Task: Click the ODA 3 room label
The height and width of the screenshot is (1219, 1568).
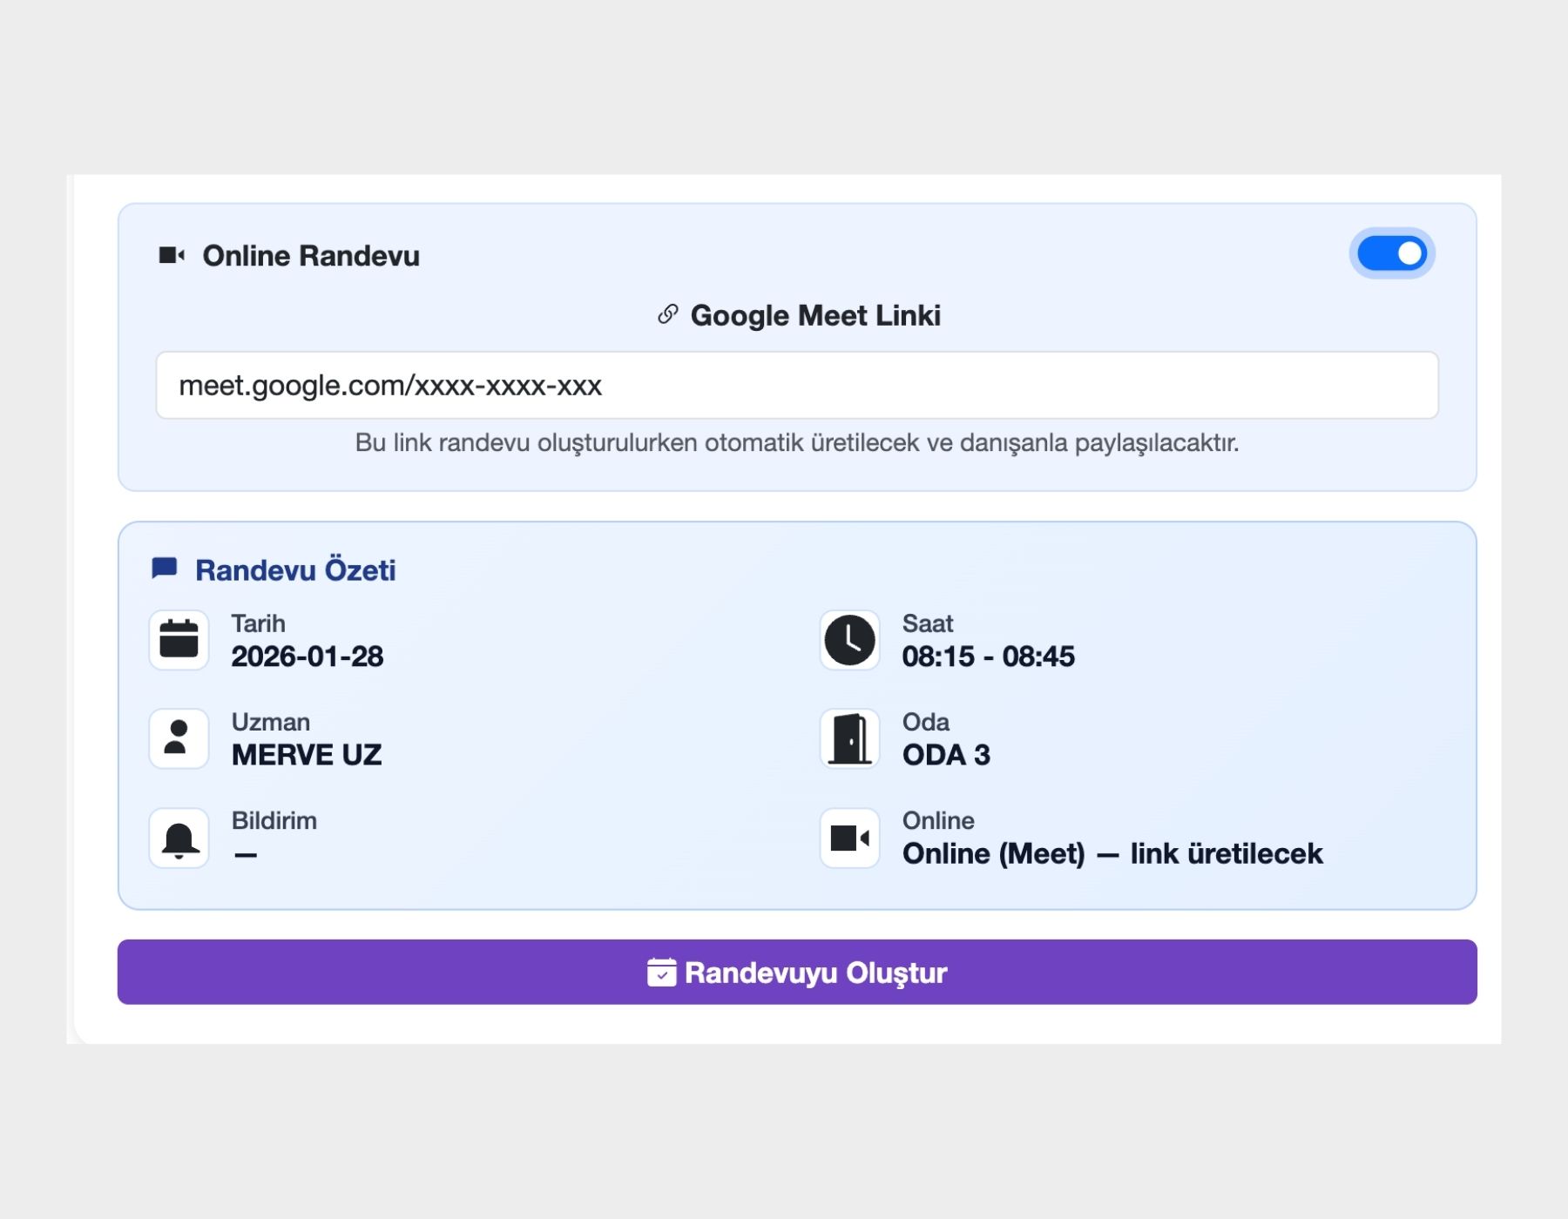Action: click(x=947, y=755)
